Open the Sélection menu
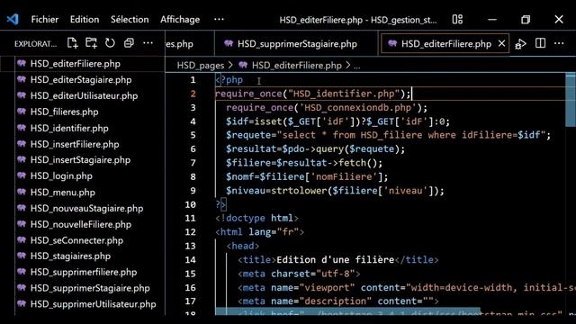The height and width of the screenshot is (324, 576). [x=130, y=20]
